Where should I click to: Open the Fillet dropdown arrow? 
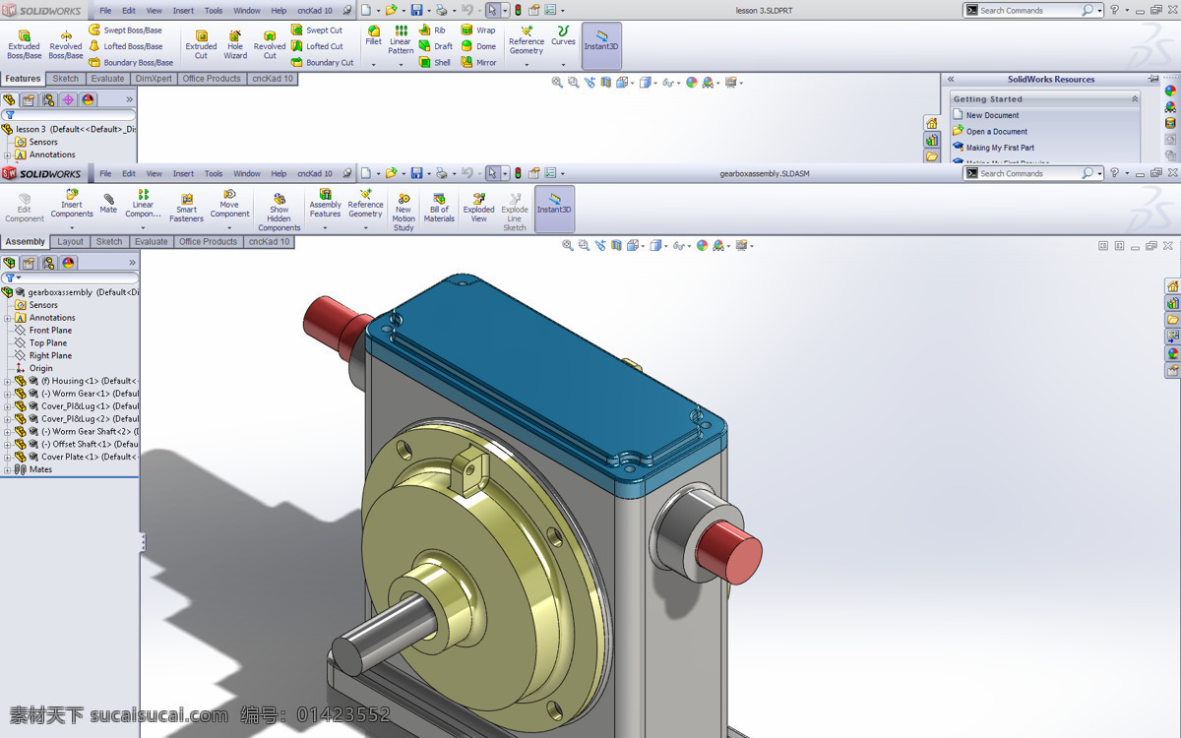click(374, 65)
